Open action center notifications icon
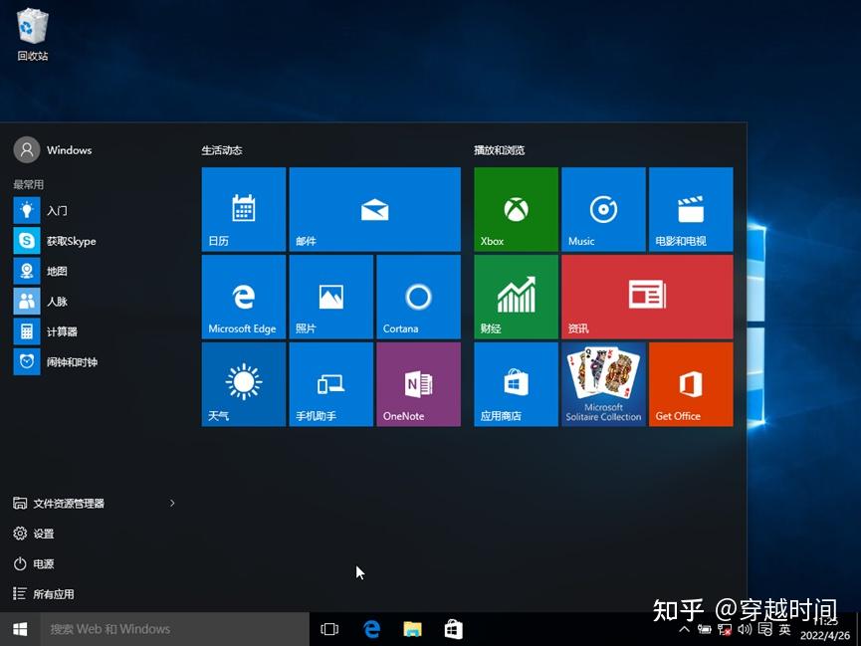The image size is (861, 646). tap(764, 629)
